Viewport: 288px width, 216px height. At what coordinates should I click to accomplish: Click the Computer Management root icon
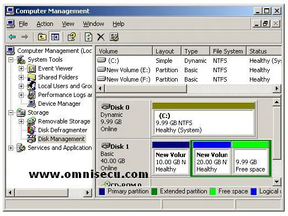pyautogui.click(x=10, y=51)
